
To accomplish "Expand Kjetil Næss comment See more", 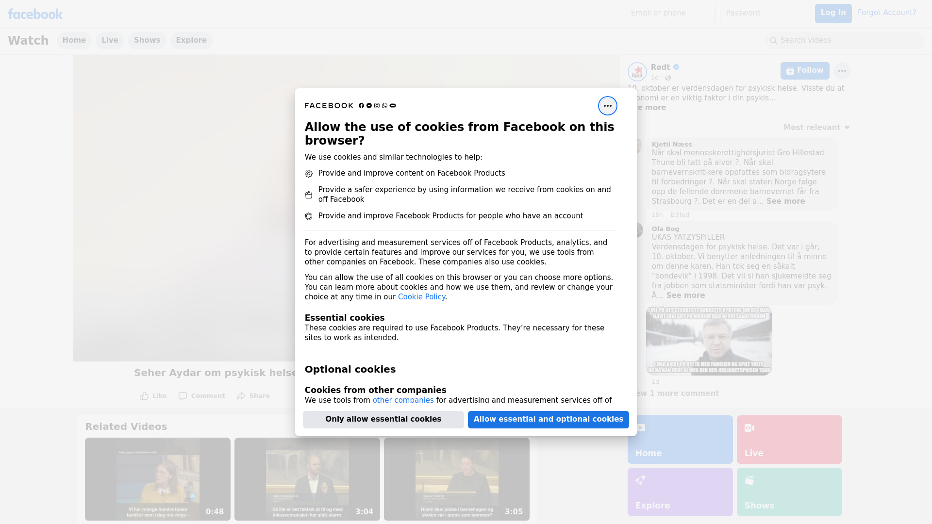I will 785,201.
